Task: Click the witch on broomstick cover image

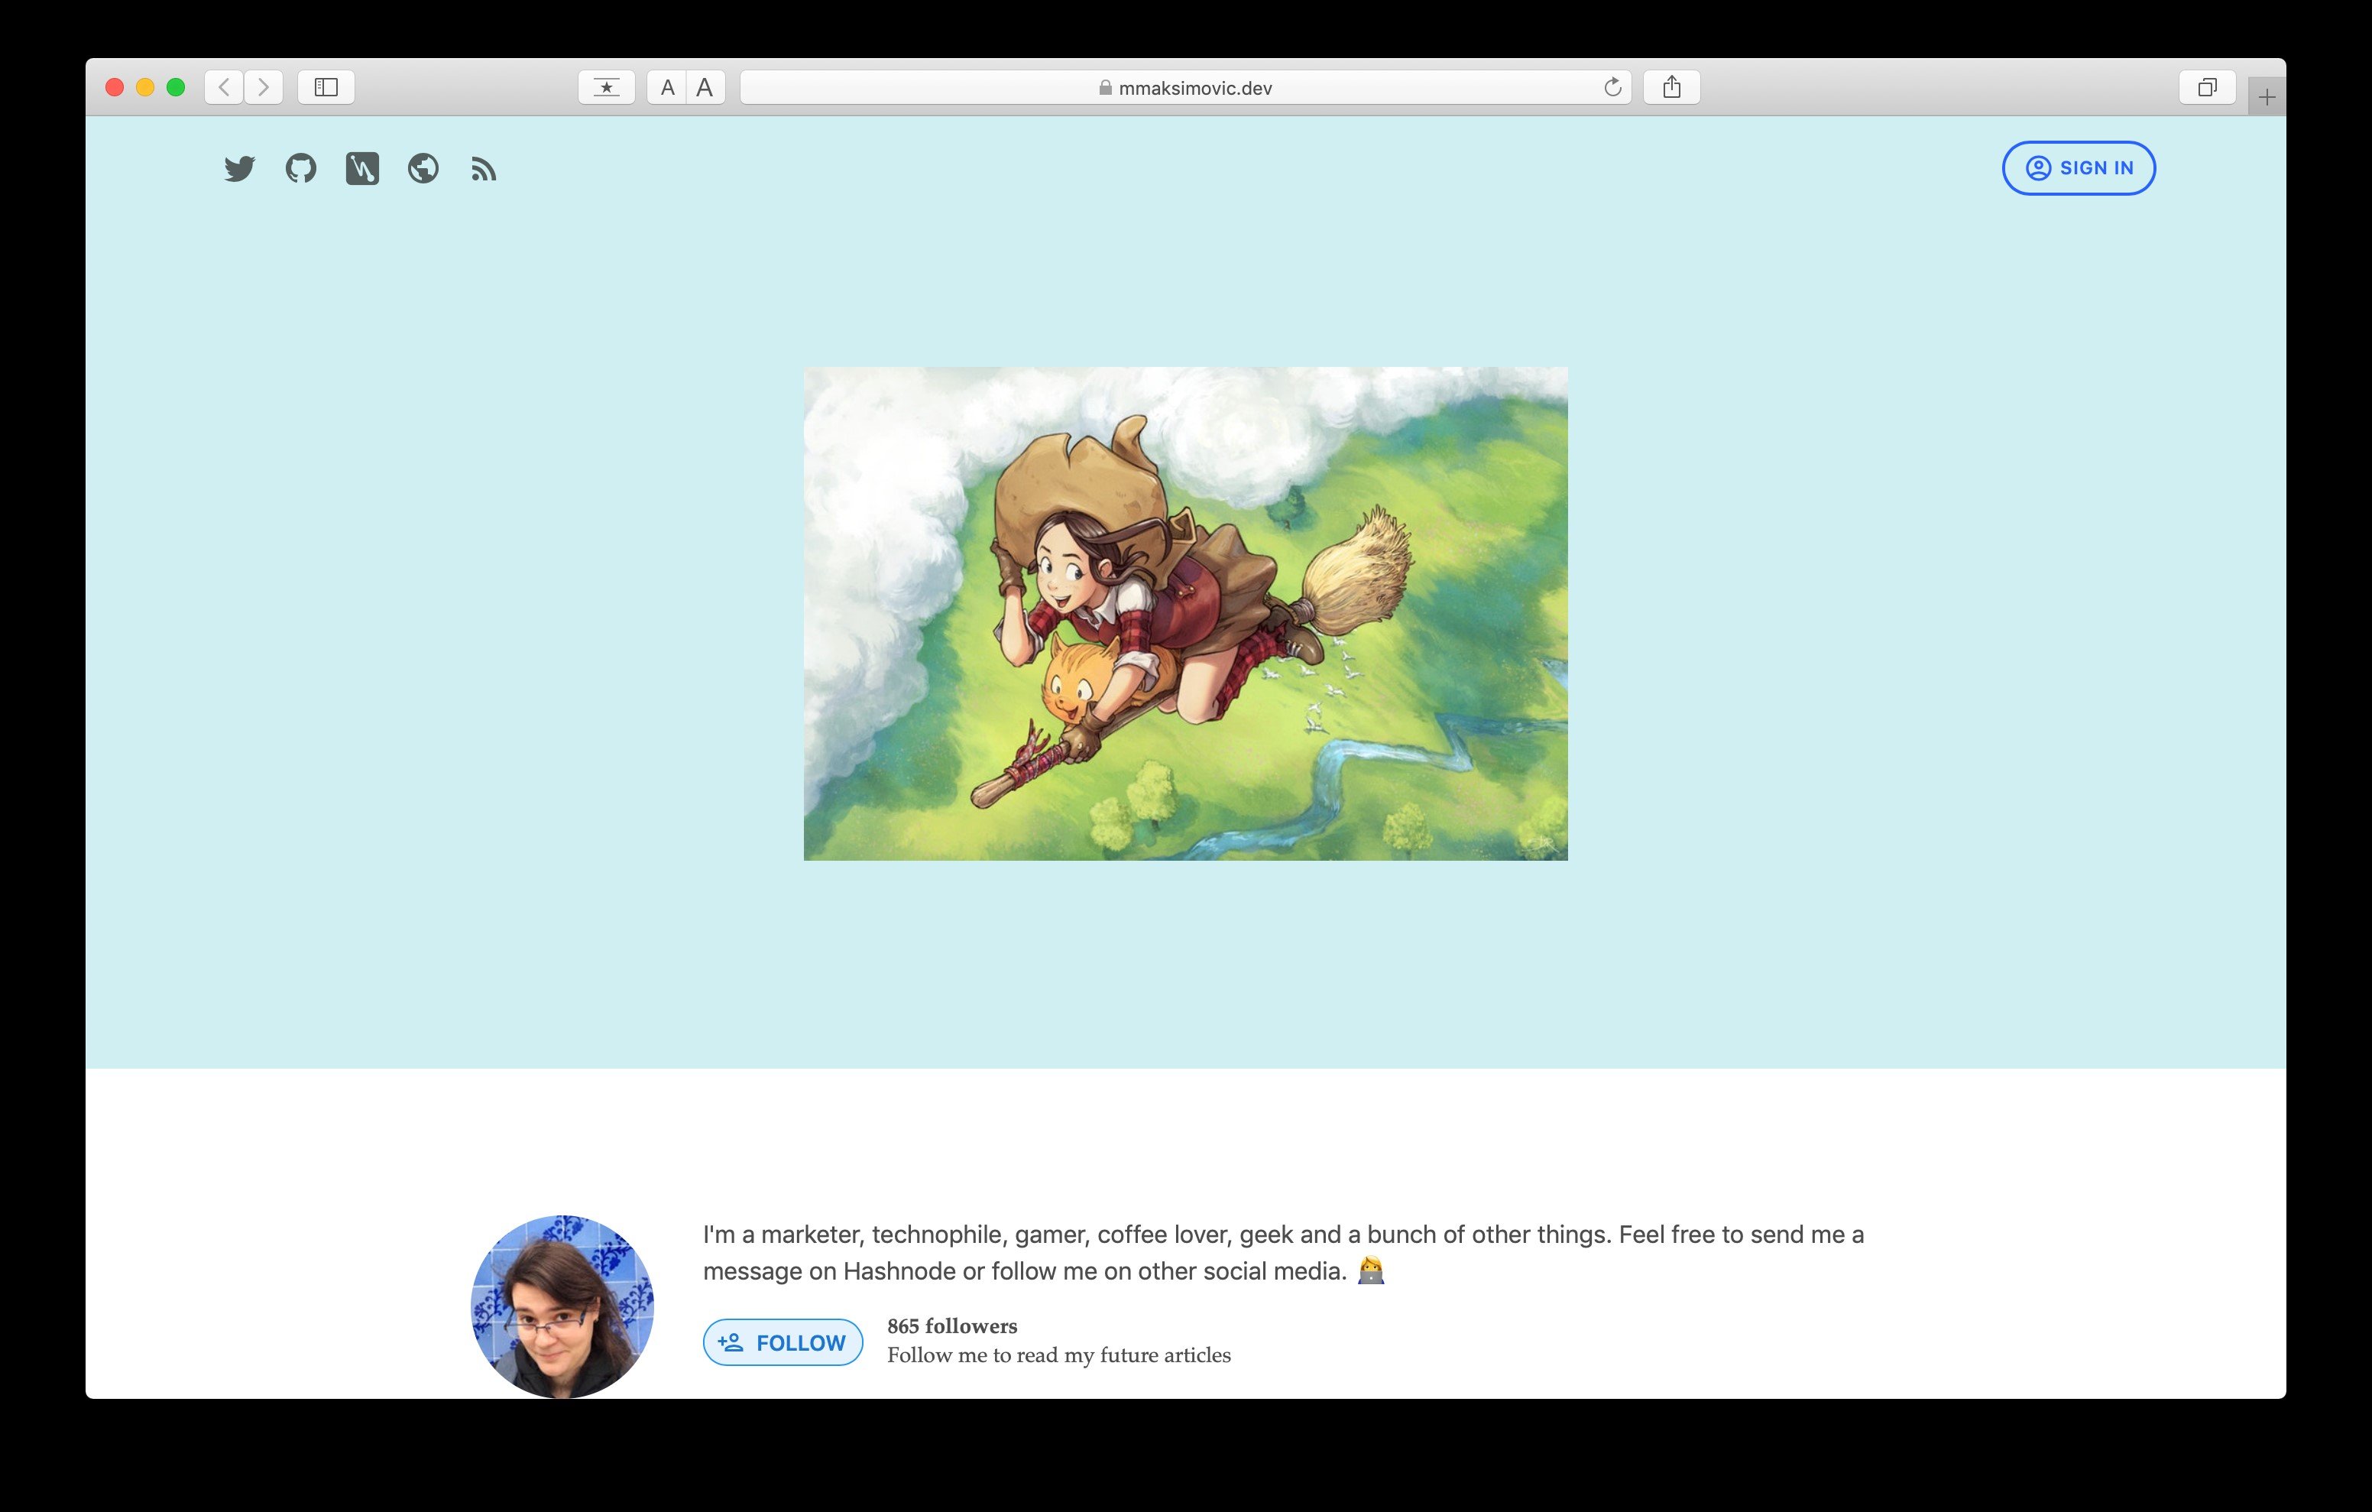Action: 1186,614
